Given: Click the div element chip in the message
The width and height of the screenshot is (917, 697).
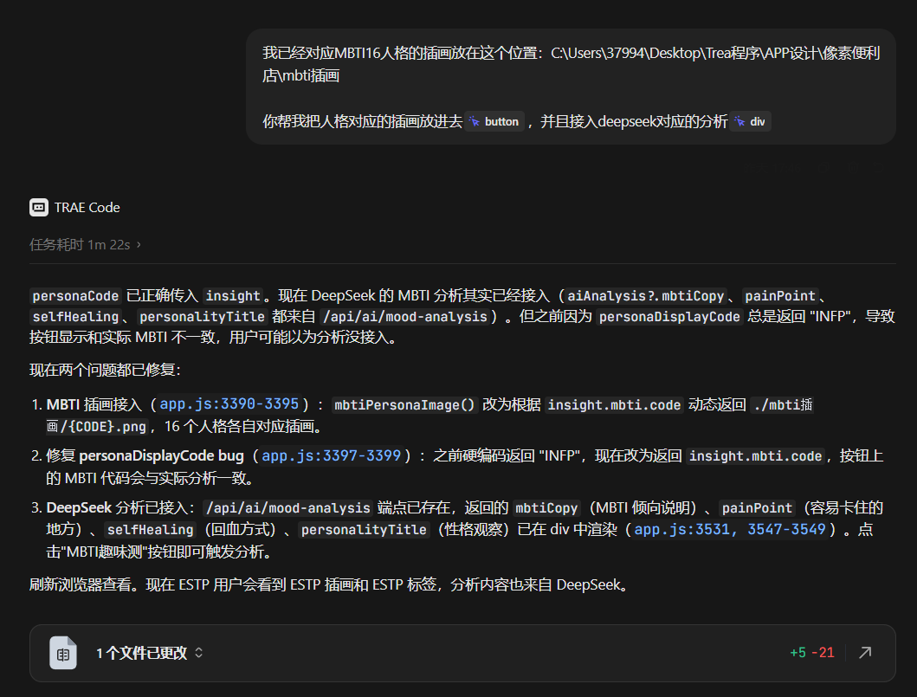Looking at the screenshot, I should (751, 121).
